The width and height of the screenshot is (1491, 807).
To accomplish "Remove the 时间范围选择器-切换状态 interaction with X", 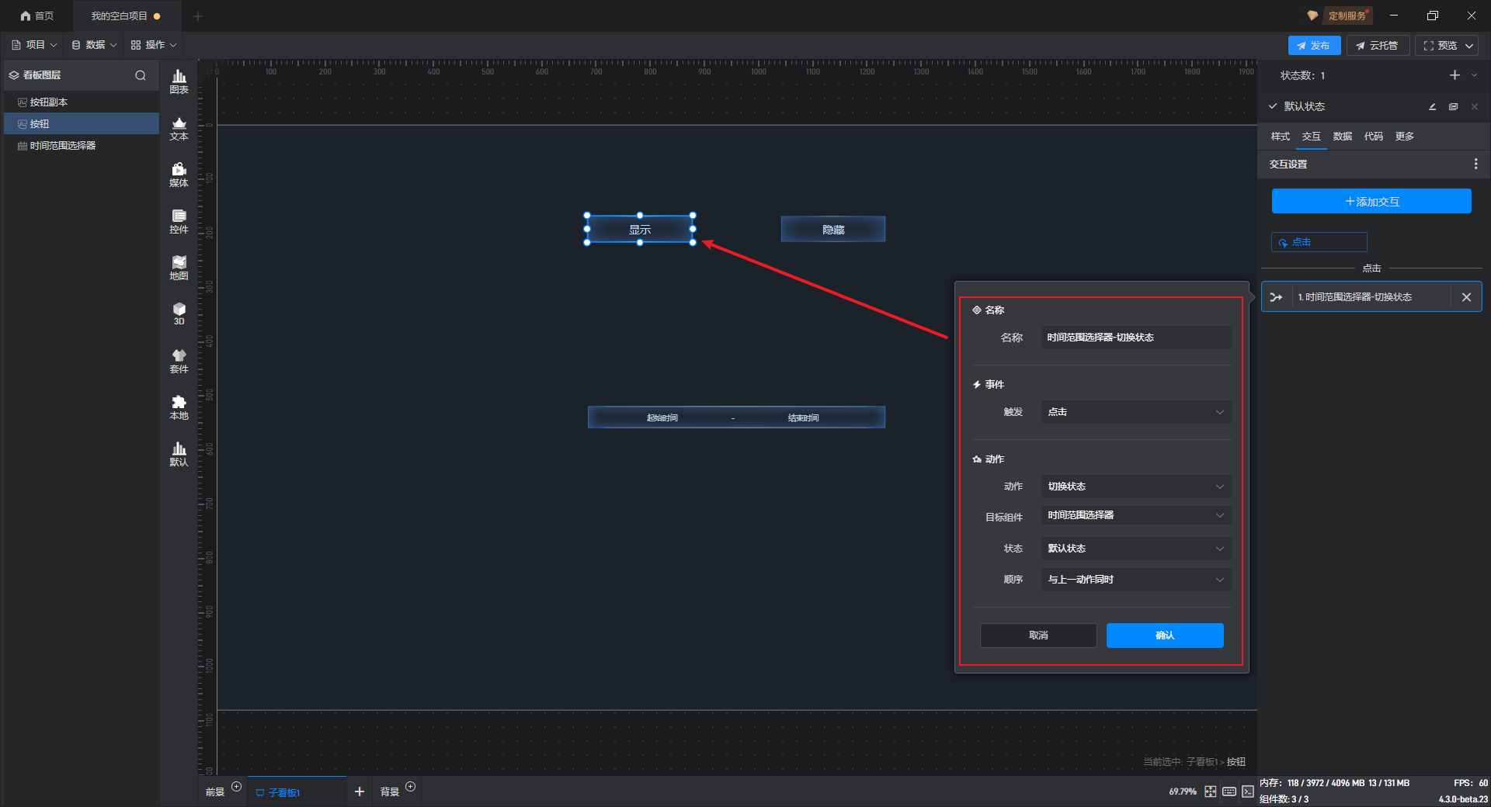I will (x=1466, y=297).
